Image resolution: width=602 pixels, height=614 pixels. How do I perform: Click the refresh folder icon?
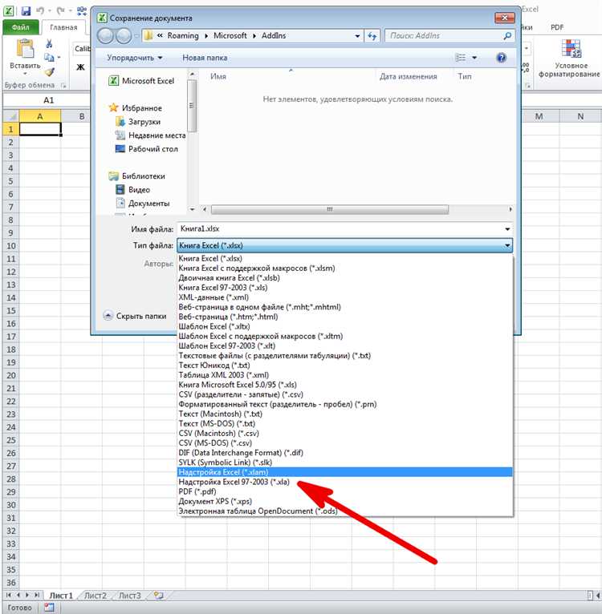coord(372,36)
